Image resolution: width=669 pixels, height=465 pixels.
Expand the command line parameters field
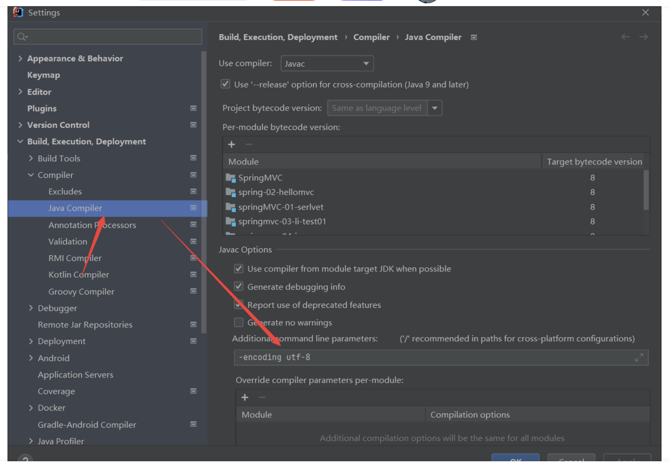tap(639, 358)
